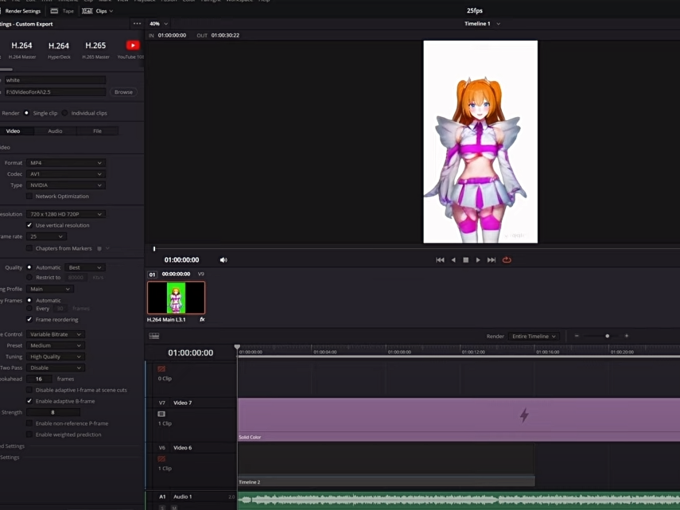Stop playback in the viewer

coord(466,259)
